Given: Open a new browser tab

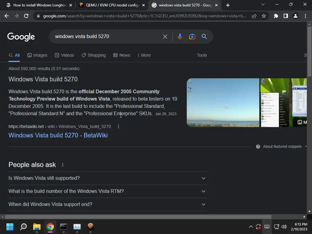Looking at the screenshot, I should (228, 5).
